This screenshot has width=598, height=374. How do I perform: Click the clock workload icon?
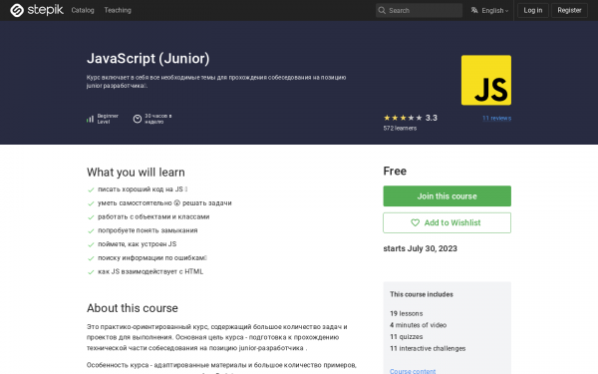coord(138,119)
